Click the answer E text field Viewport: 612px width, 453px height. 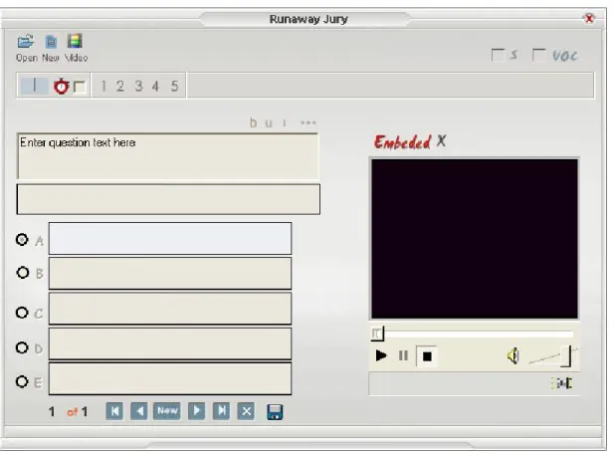pos(170,378)
